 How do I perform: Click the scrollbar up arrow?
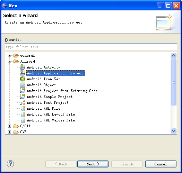click(174, 55)
